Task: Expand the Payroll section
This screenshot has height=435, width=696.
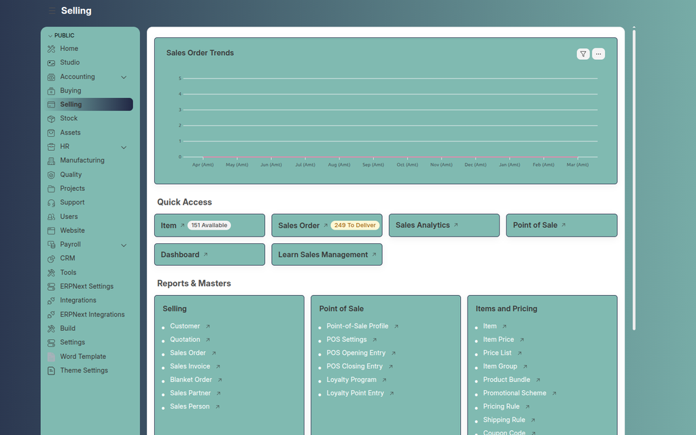Action: 124,245
